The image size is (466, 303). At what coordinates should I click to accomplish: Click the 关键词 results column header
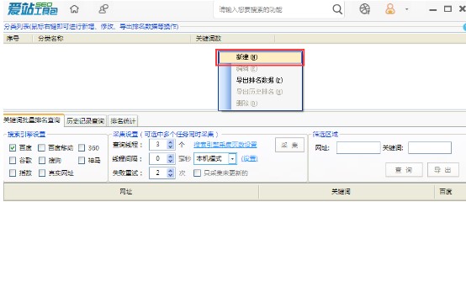point(347,192)
